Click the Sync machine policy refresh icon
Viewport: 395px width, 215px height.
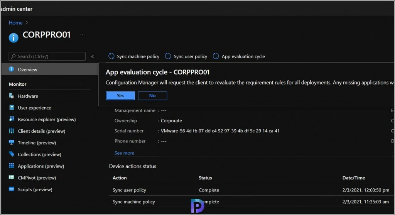click(111, 56)
